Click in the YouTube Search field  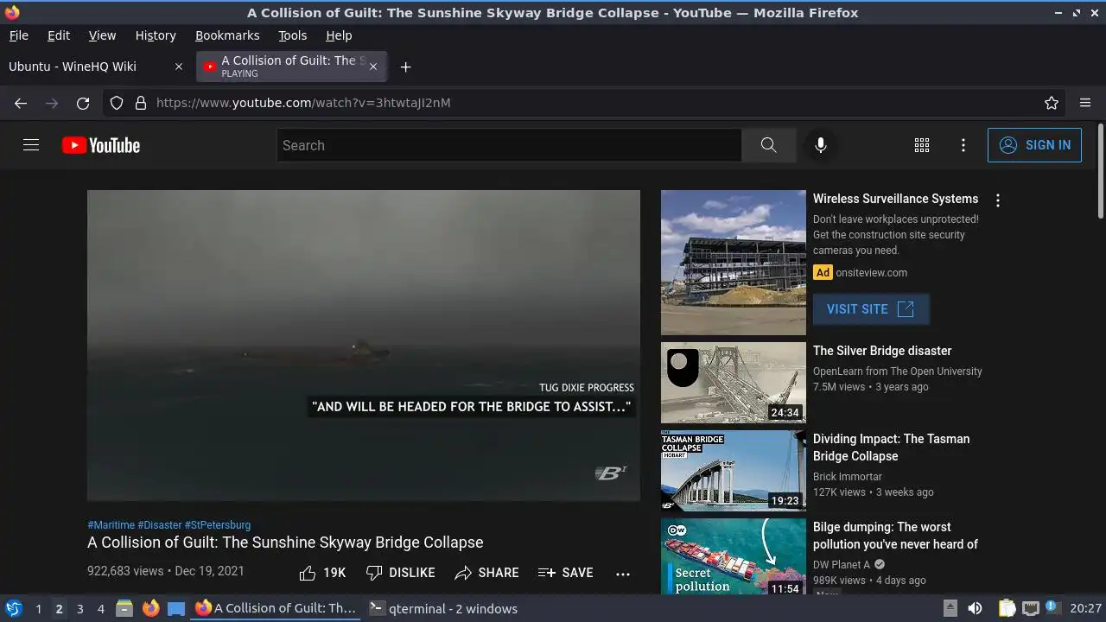(x=509, y=145)
